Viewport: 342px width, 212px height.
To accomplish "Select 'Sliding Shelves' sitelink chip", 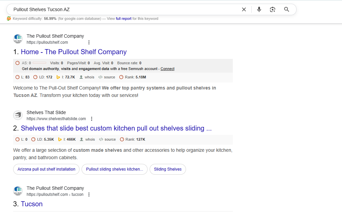I will (x=167, y=169).
